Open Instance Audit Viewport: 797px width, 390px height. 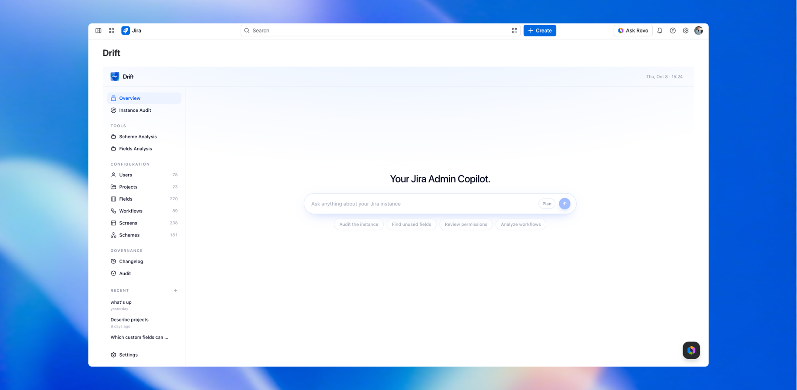point(144,110)
